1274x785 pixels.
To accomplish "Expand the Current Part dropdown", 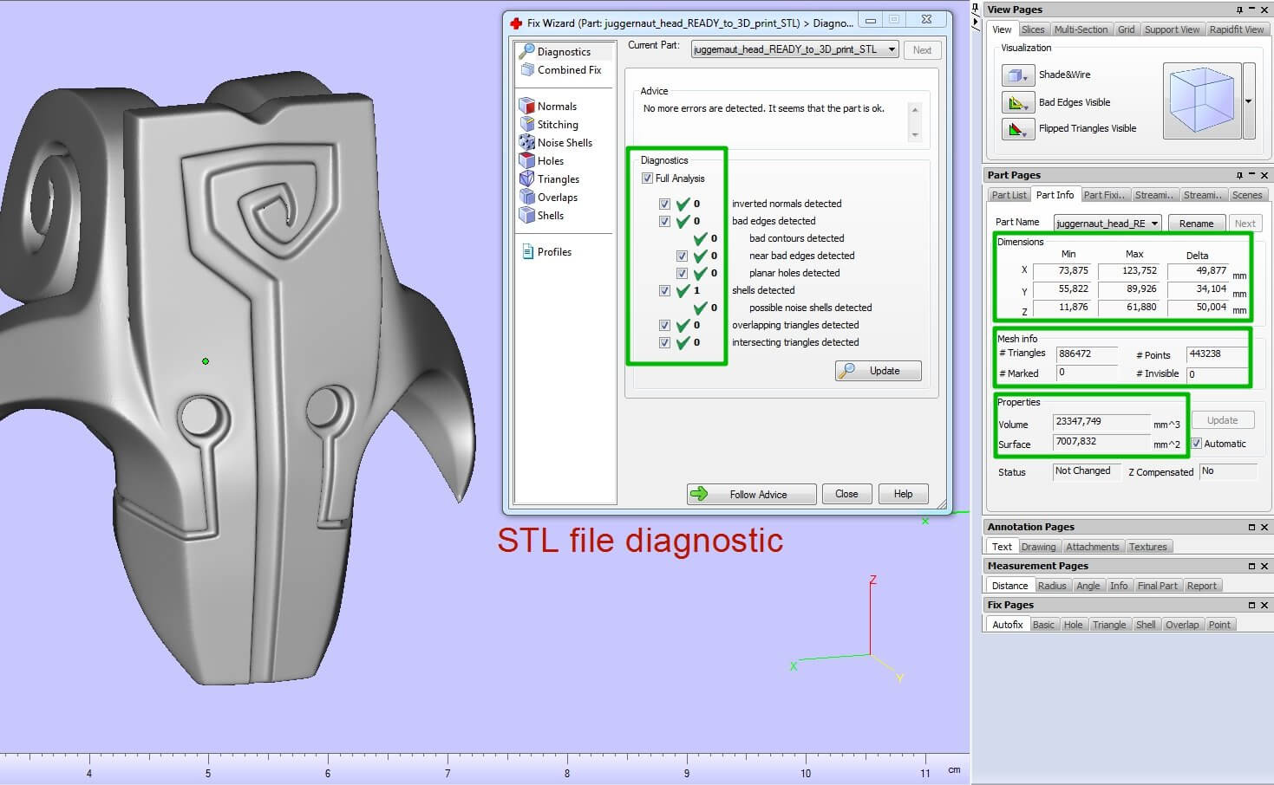I will tap(892, 50).
